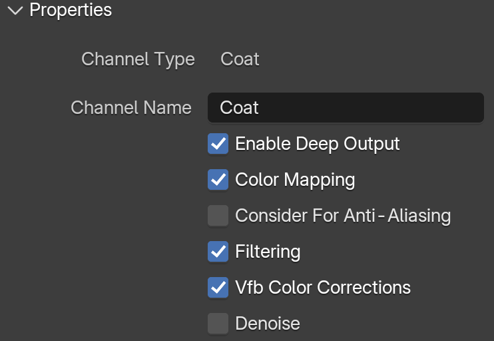The image size is (494, 341).
Task: Click the Coat text inside Channel Name field
Action: click(239, 108)
